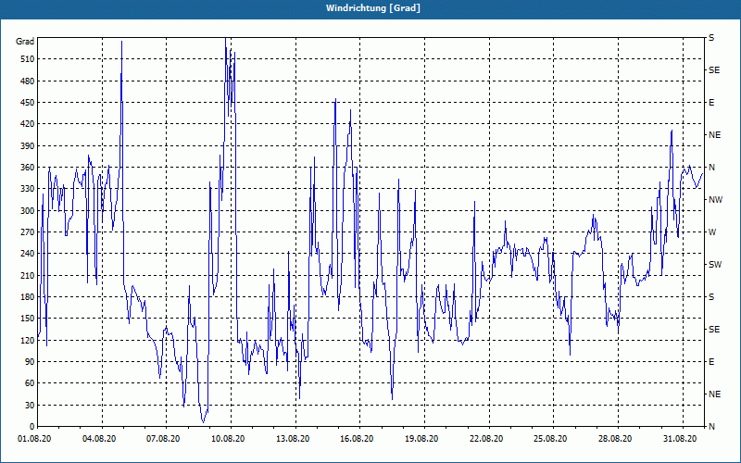Click the NE compass label beside 45 level
741x463 pixels.
(715, 394)
